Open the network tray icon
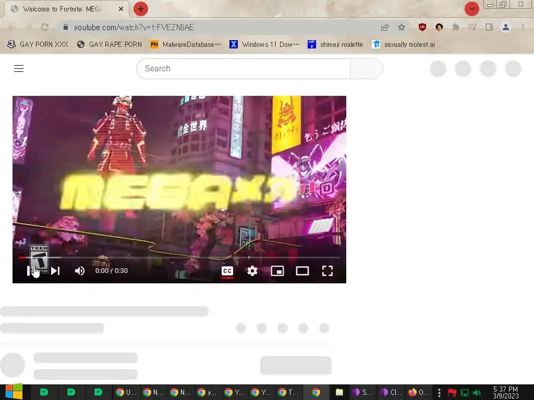534x400 pixels. coord(465,393)
